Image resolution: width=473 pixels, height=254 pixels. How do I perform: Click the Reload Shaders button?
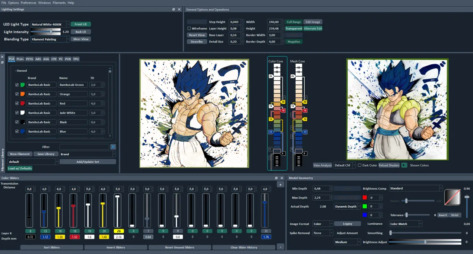389,165
